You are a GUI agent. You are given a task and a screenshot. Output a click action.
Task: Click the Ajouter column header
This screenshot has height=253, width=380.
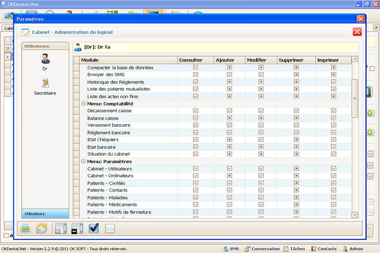(229, 60)
